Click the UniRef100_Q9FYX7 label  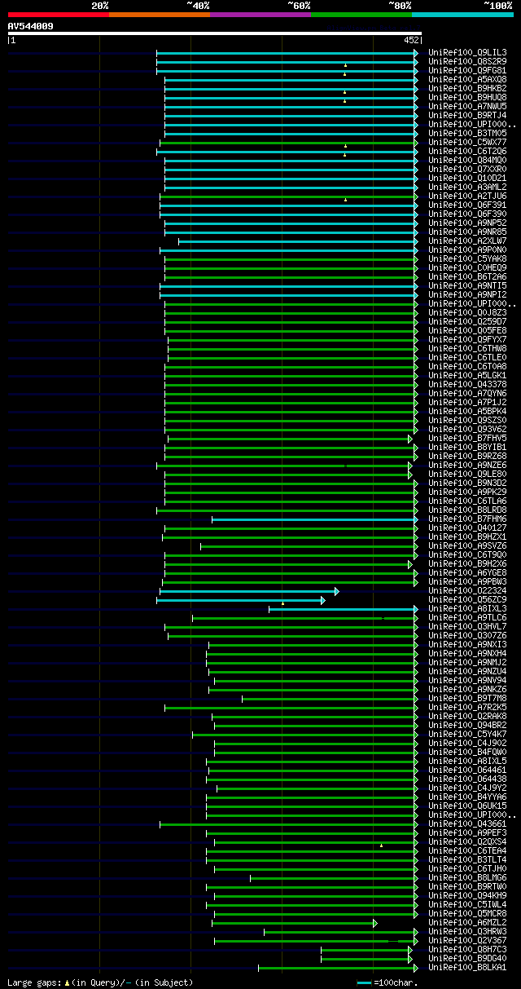pyautogui.click(x=467, y=339)
